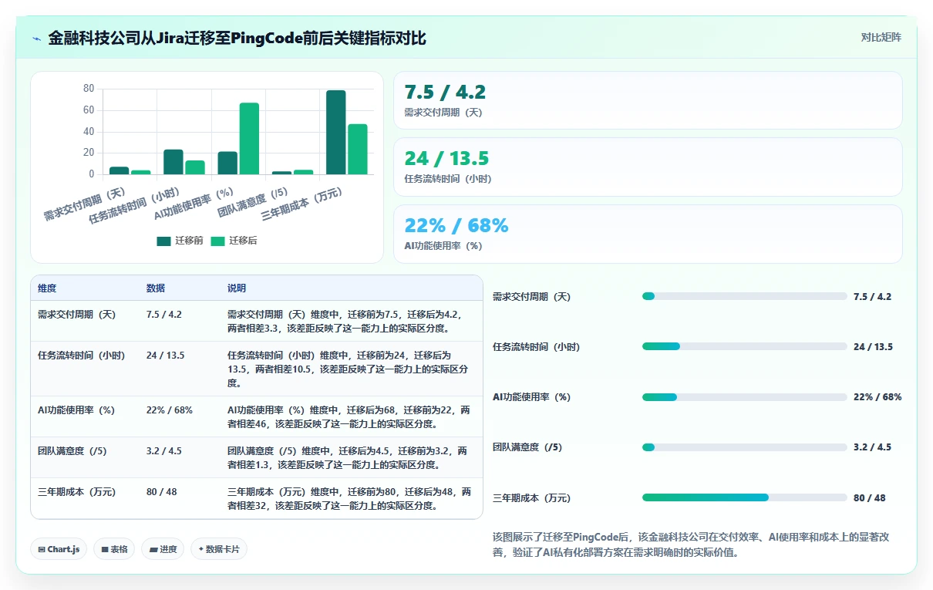Click the 说明 column header
This screenshot has width=933, height=590.
coord(237,288)
